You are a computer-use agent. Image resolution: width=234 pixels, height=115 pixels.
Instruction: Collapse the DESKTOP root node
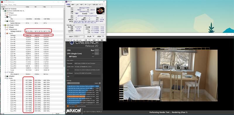coord(2,9)
